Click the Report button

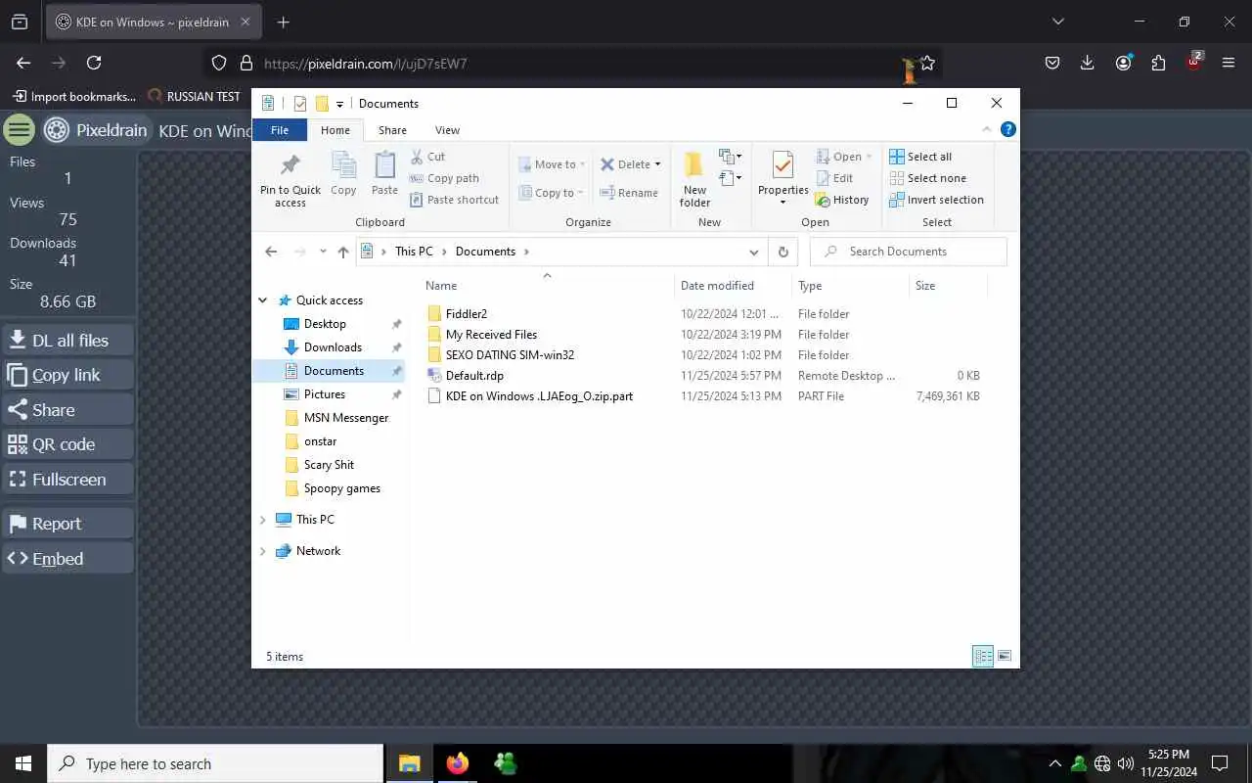tap(67, 524)
